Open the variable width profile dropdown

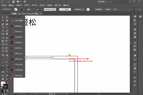tap(57, 9)
